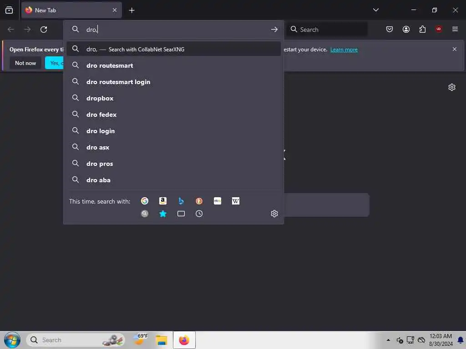The image size is (466, 349).
Task: Select suggestion "dro routesmart login"
Action: coord(173,82)
